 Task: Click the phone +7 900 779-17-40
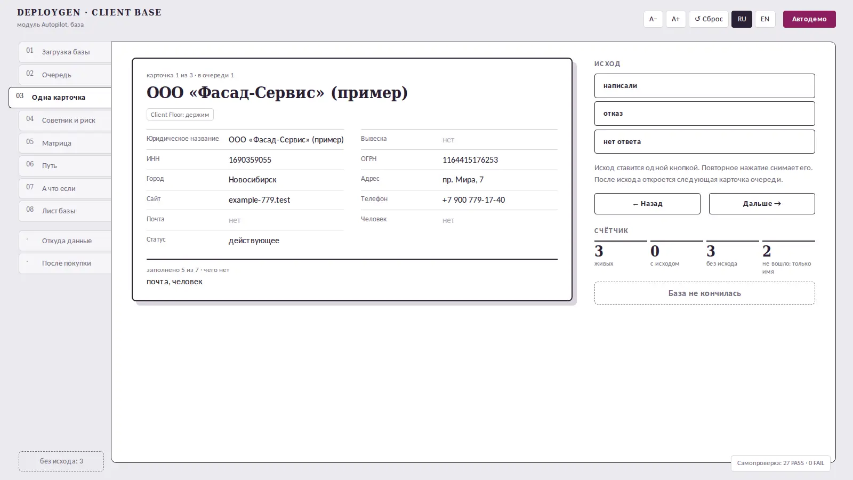473,200
